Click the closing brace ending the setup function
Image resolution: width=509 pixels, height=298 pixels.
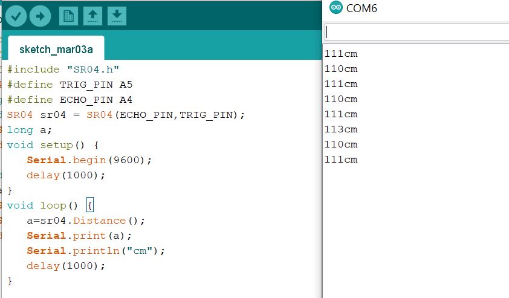pyautogui.click(x=10, y=190)
